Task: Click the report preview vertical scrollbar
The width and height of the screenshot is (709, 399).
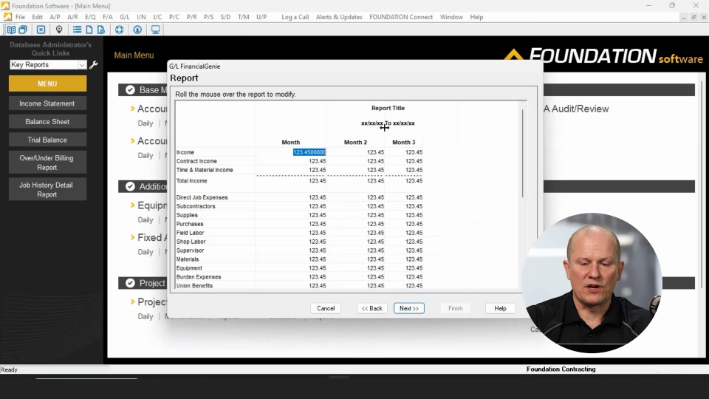Action: (522, 154)
